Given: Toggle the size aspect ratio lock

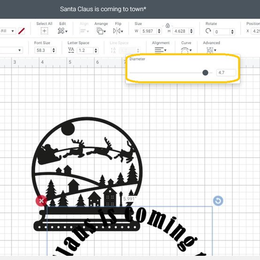Looking at the screenshot, I should (x=168, y=25).
